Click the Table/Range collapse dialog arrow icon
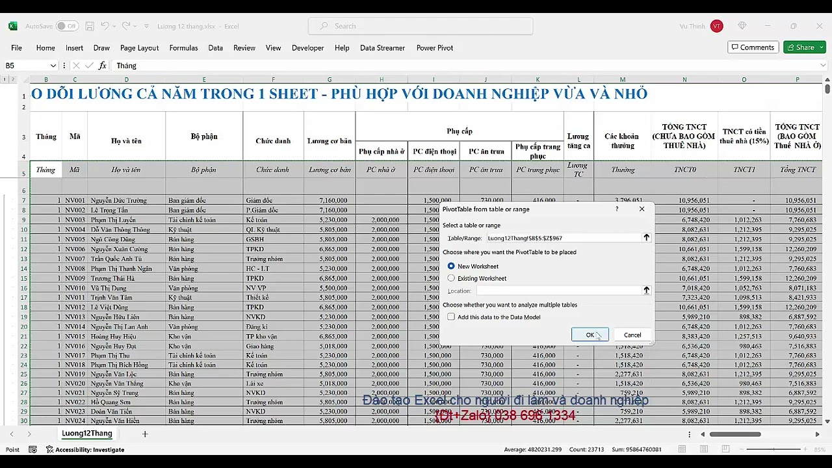832x468 pixels. point(646,238)
